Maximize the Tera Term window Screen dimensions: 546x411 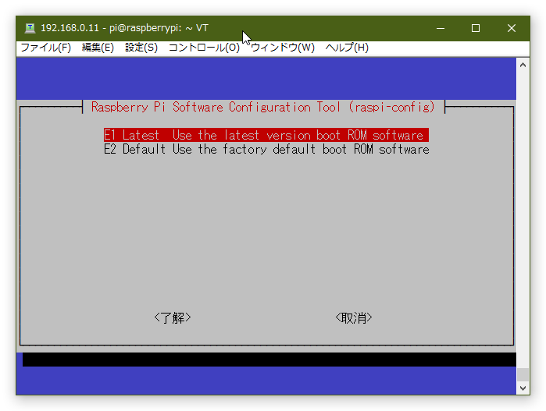476,28
